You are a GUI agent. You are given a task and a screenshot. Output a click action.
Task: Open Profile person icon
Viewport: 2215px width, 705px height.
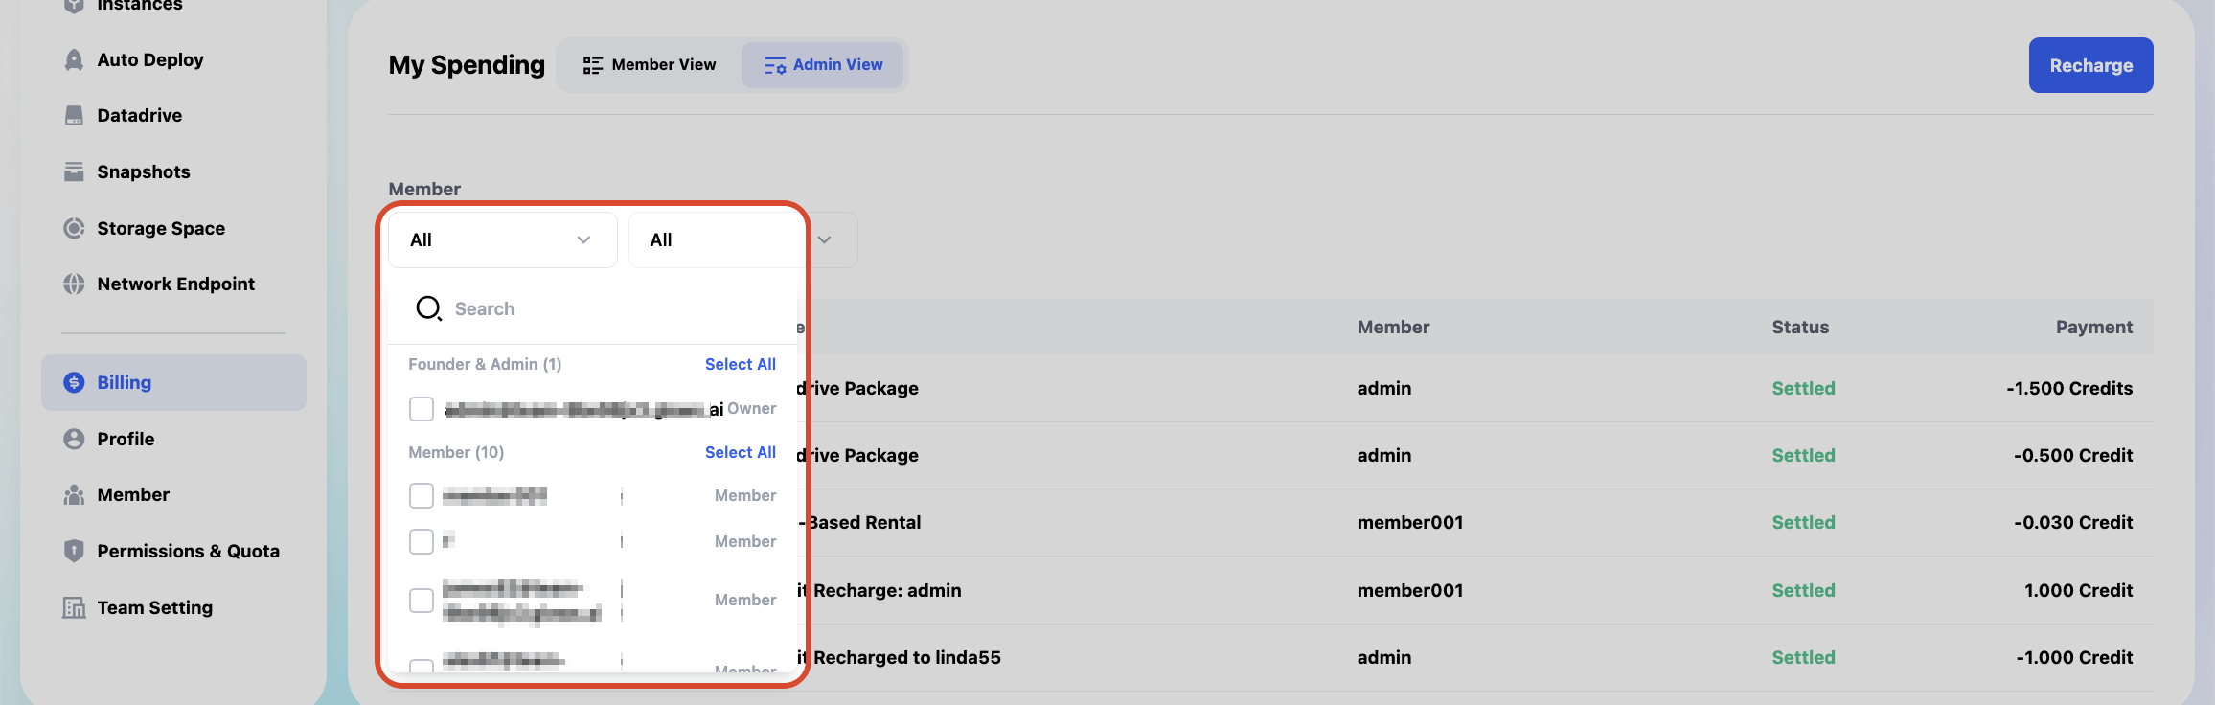pos(74,439)
